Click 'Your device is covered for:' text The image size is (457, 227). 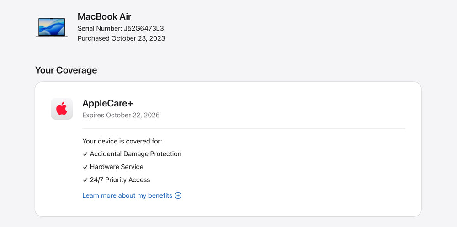(x=122, y=141)
